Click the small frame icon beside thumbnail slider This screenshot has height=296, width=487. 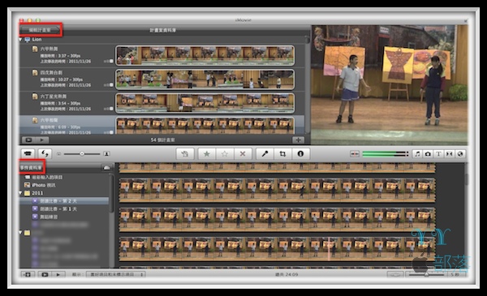(x=58, y=154)
